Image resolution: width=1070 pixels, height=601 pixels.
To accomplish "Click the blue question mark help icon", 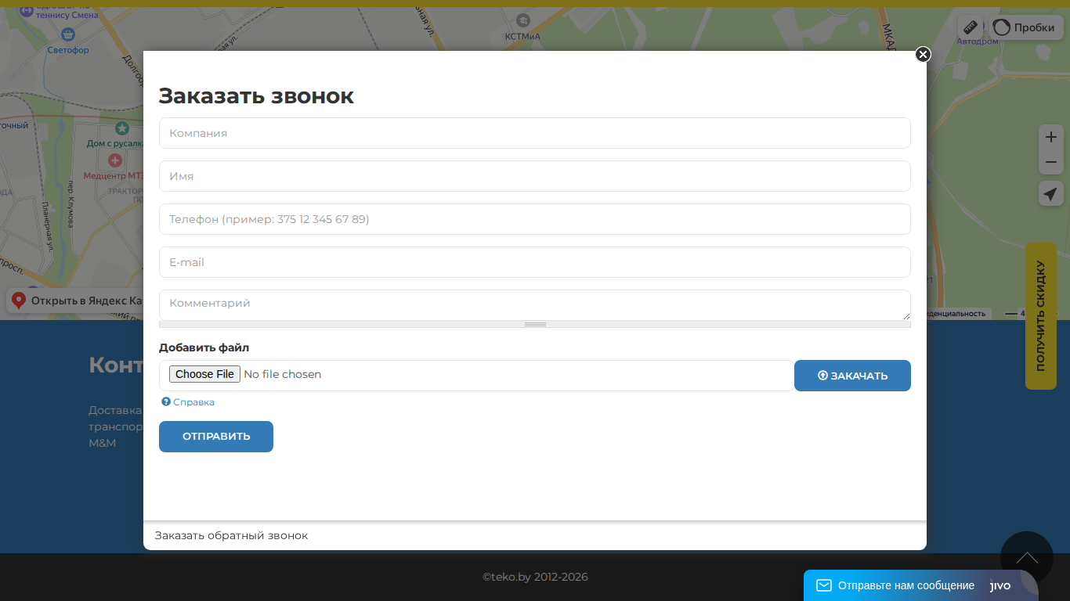I will [166, 401].
